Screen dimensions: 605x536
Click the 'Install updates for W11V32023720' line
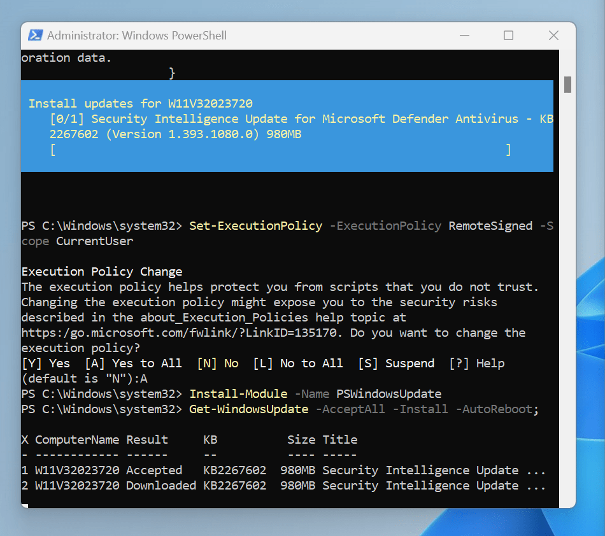(x=141, y=103)
